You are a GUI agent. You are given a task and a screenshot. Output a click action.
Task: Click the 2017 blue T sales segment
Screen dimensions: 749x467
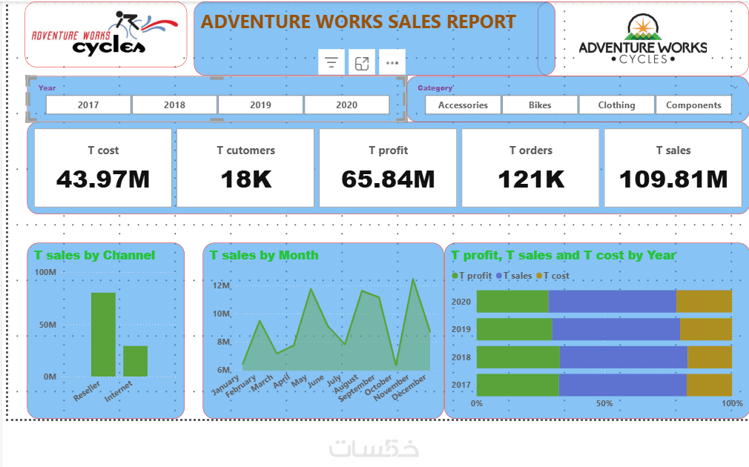click(x=622, y=385)
